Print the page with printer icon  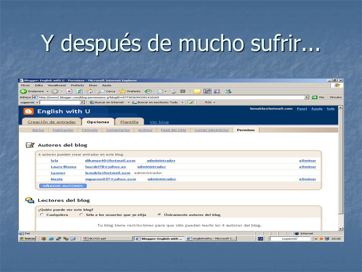(x=172, y=91)
